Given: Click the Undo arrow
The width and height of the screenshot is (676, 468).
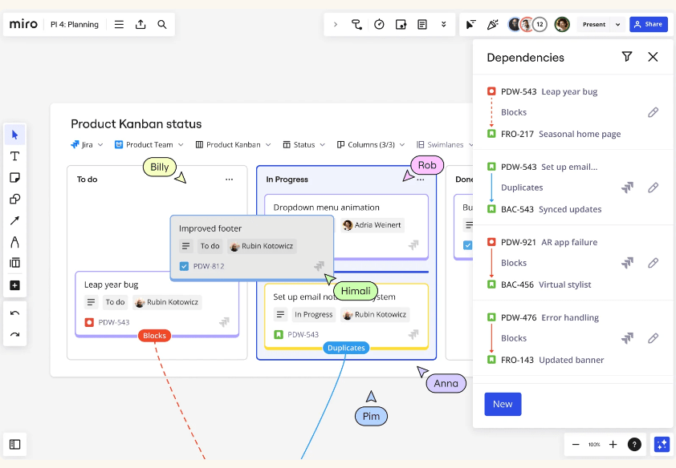Looking at the screenshot, I should coord(14,313).
